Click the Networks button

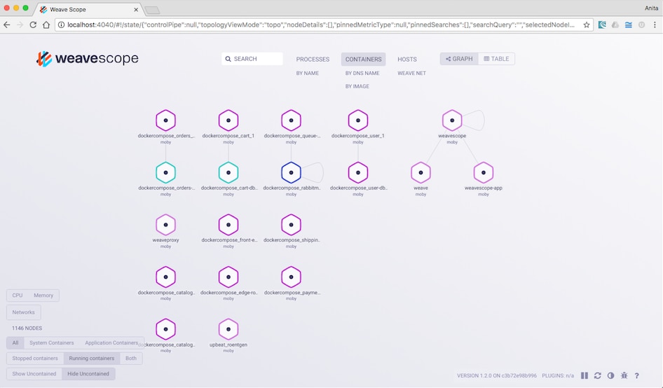[24, 312]
